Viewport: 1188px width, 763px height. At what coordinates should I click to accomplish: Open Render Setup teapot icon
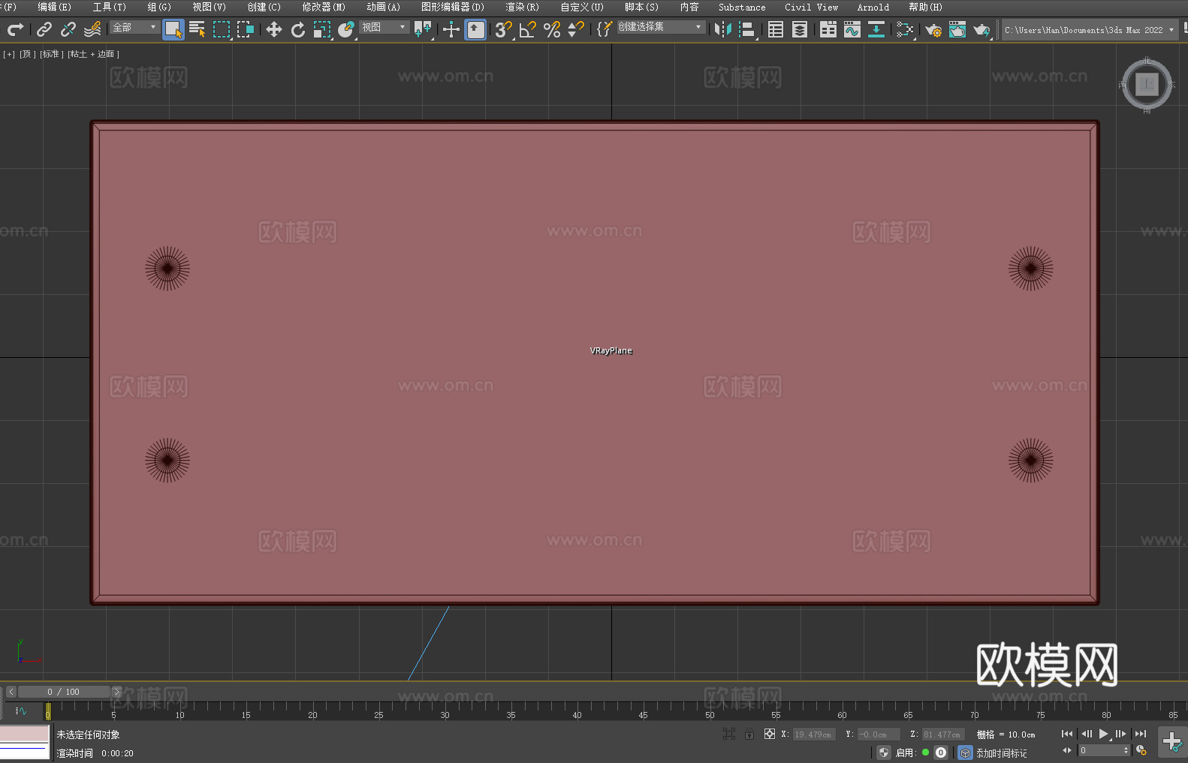pos(933,29)
